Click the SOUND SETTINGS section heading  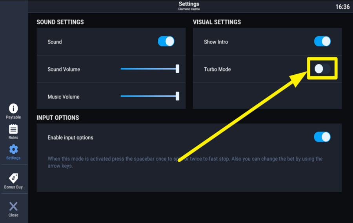tap(60, 22)
